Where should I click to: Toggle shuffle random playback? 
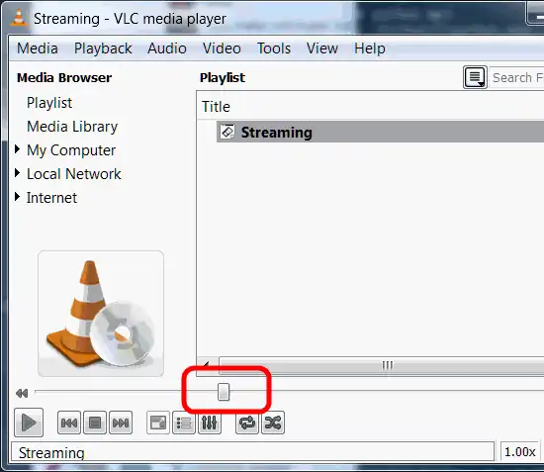(273, 423)
